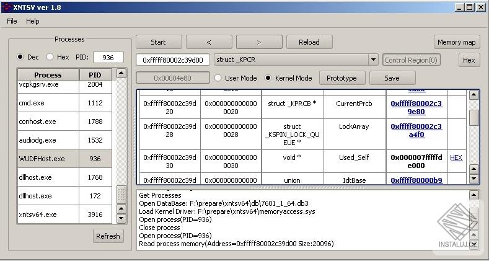
Task: Click the forward '>' button
Action: [259, 42]
